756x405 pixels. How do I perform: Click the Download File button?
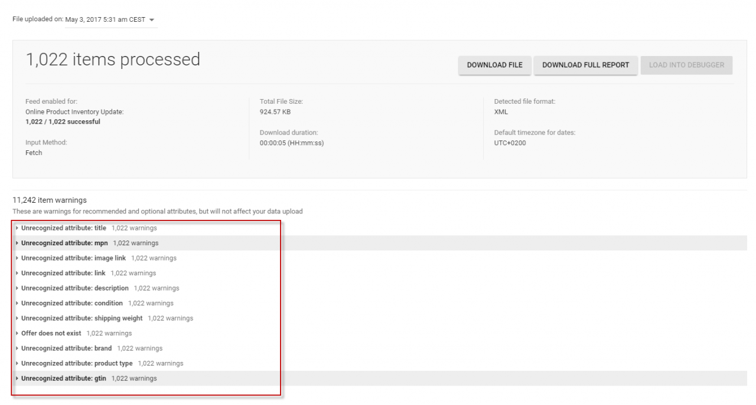coord(495,65)
